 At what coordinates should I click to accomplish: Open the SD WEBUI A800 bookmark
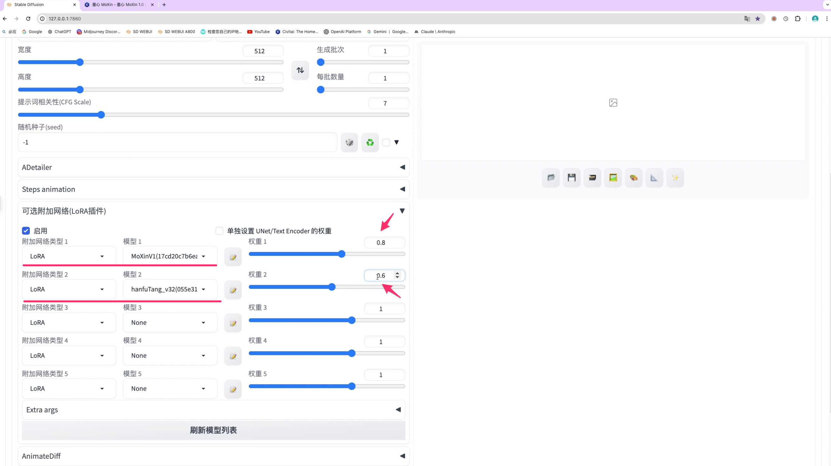pos(176,32)
